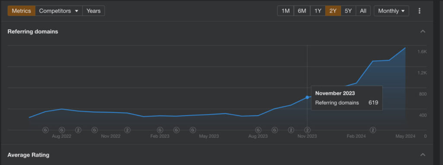Click the Google update marker above Aug 2022
This screenshot has height=165, width=443.
[x=62, y=130]
